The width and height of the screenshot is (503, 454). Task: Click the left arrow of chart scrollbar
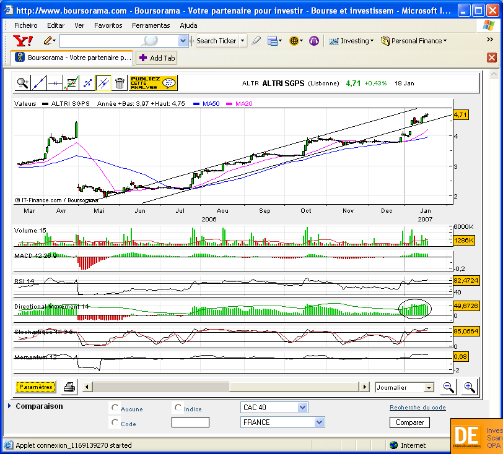[87, 387]
